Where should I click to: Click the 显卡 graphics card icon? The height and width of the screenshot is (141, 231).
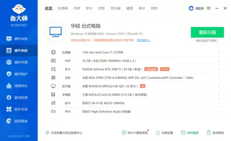click(x=53, y=69)
